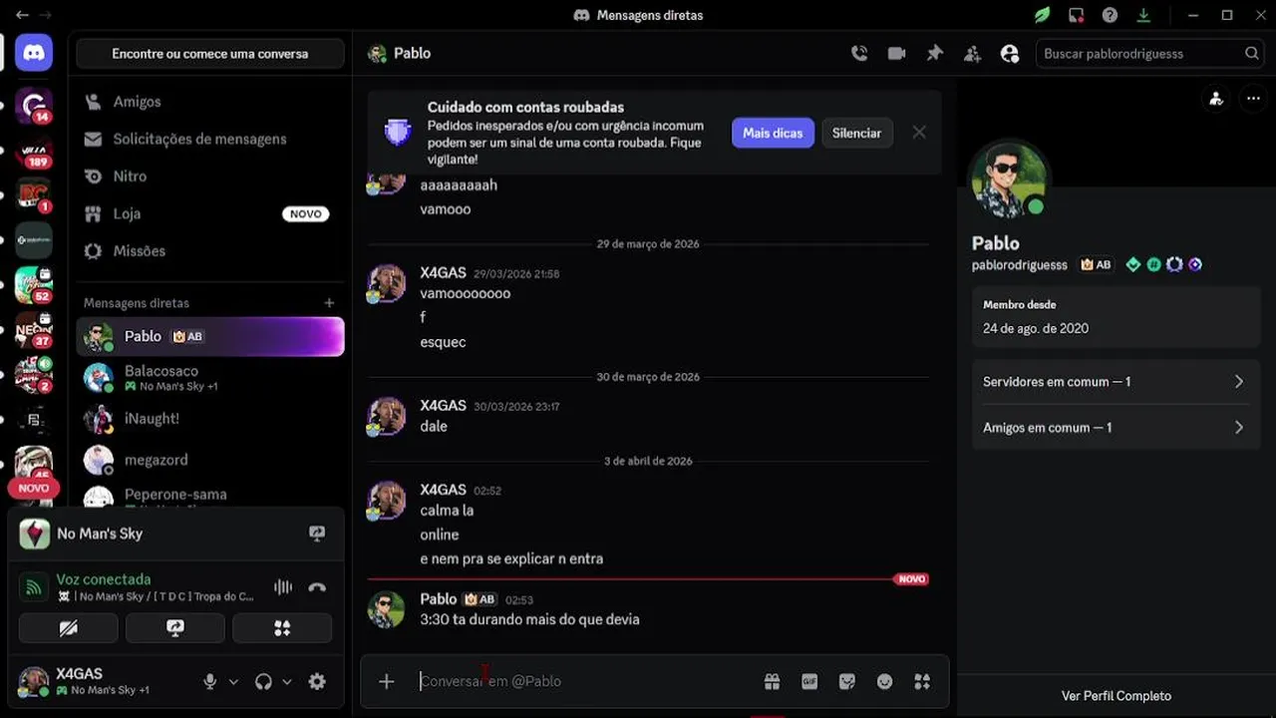
Task: Click Encontre ou comece uma conversa
Action: click(x=210, y=54)
